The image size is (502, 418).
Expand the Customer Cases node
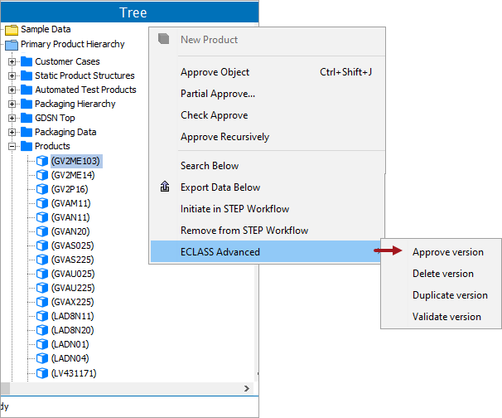(12, 61)
